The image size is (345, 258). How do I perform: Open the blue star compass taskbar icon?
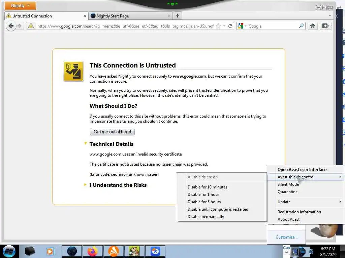click(155, 251)
